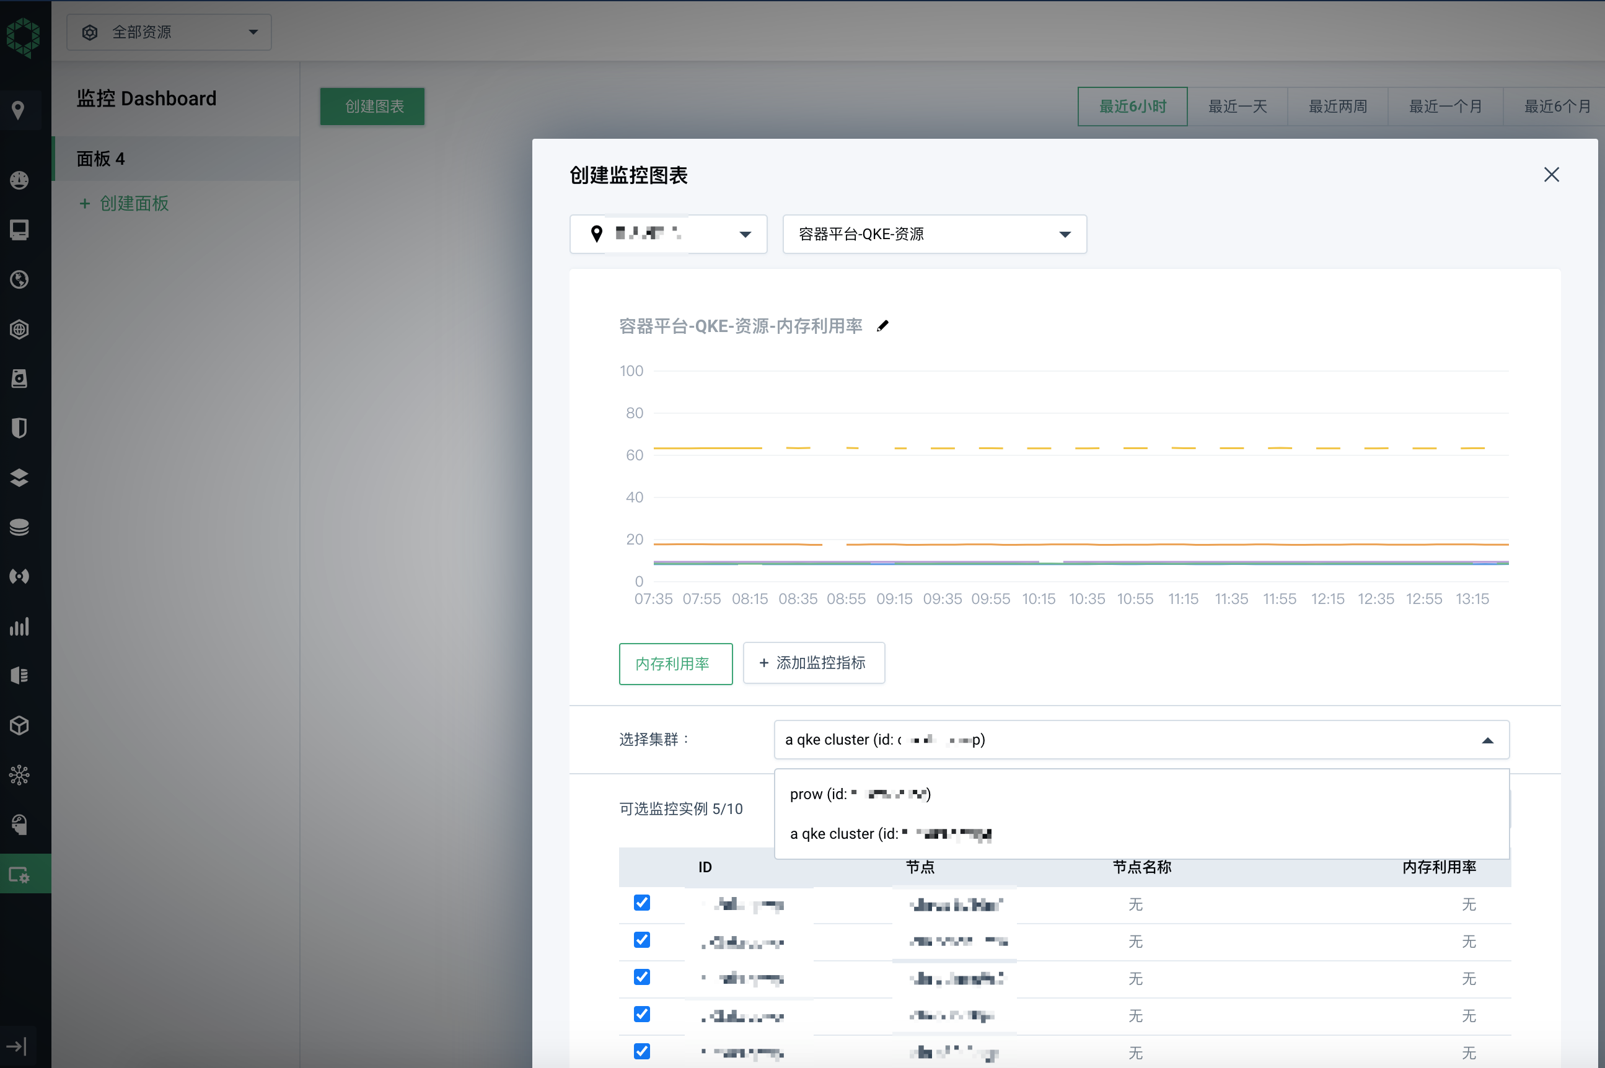Uncheck the first instance row checkbox

point(642,903)
